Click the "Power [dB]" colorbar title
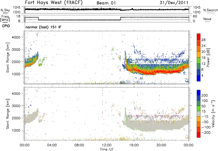The image size is (218, 151). click(208, 58)
